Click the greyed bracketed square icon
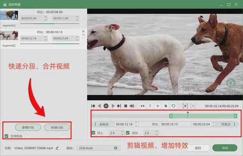This screenshot has width=243, height=156. pos(193,106)
